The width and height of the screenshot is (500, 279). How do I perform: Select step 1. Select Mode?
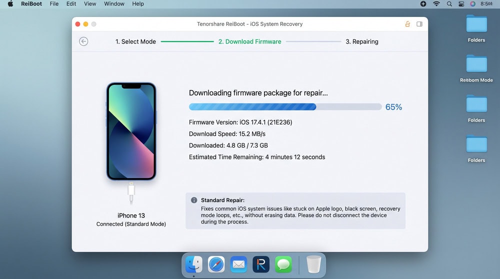135,41
